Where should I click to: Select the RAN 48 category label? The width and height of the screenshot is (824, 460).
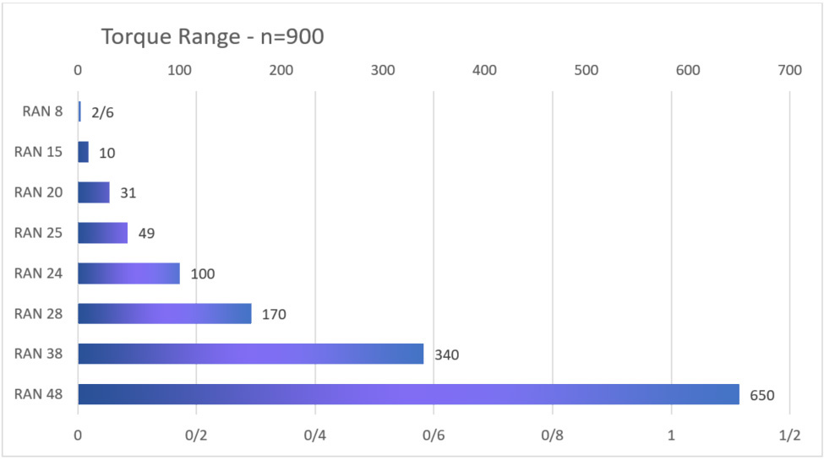[38, 394]
